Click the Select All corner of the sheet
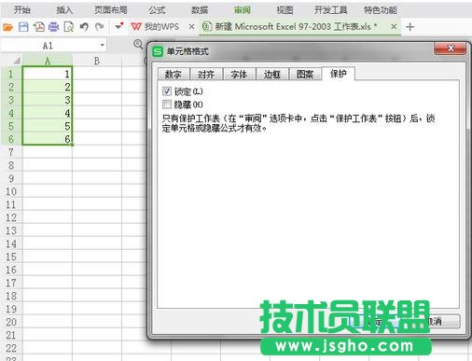This screenshot has height=361, width=472. (x=16, y=61)
